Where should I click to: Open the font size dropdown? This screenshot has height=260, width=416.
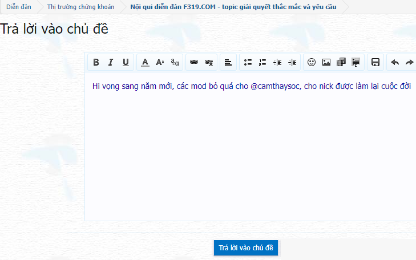point(160,62)
